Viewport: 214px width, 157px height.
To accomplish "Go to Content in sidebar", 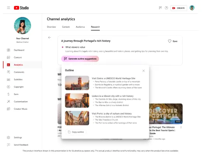I will coord(18,58).
